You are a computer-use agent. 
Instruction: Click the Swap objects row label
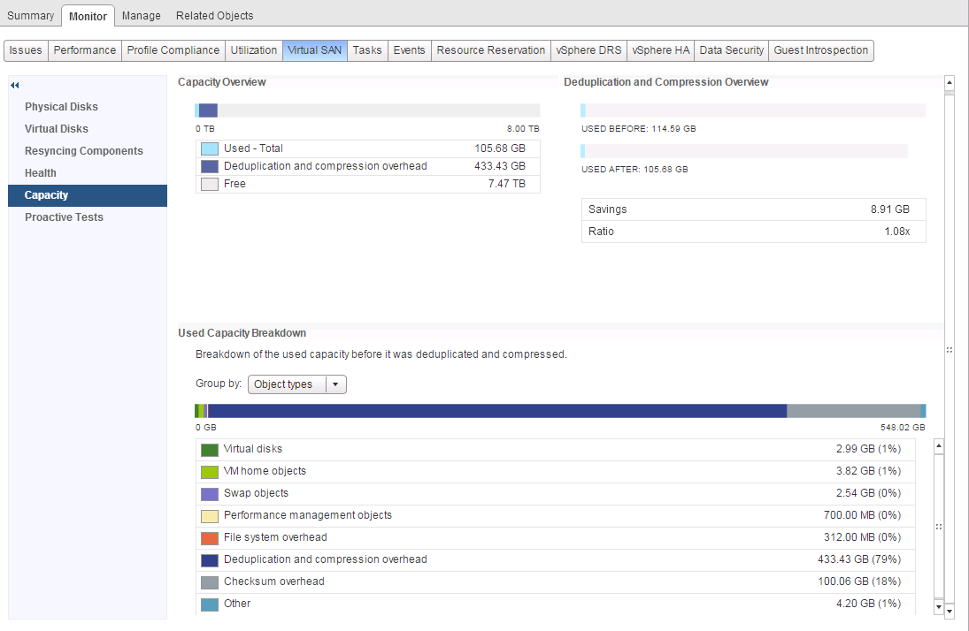tap(256, 493)
